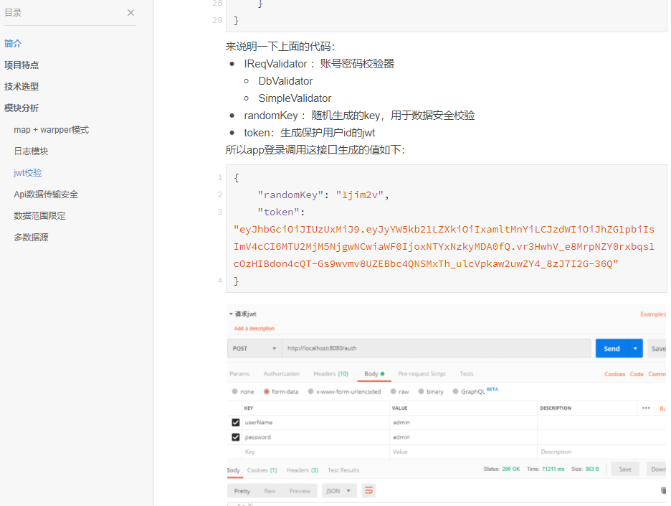The height and width of the screenshot is (506, 671).
Task: Close the 目录 sidebar panel
Action: point(130,13)
